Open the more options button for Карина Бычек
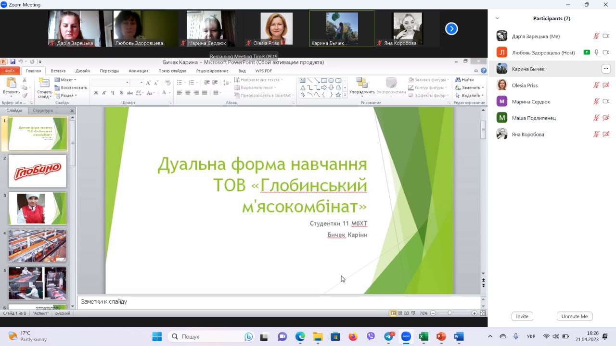Viewport: 616px width, 346px height. pyautogui.click(x=606, y=69)
